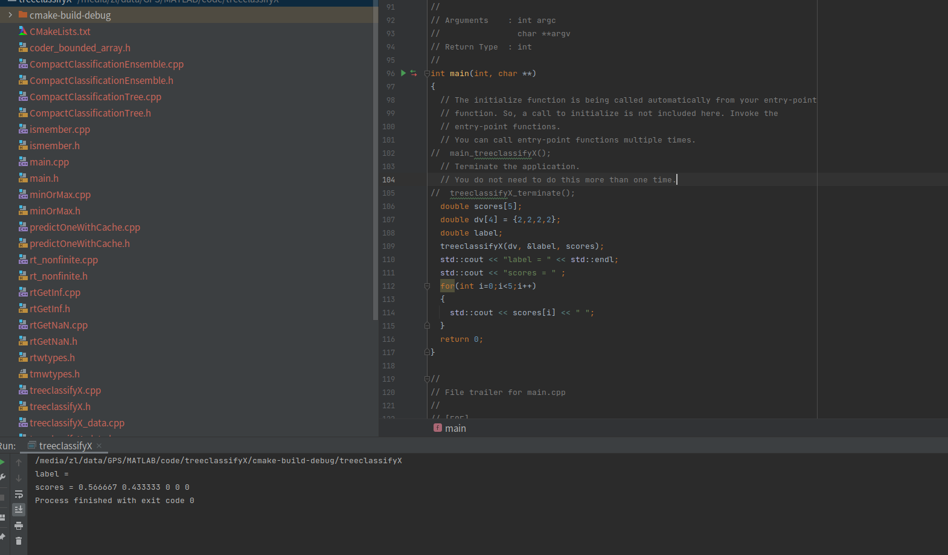This screenshot has height=555, width=948.
Task: Open tmwtypes.h file
Action: point(54,374)
